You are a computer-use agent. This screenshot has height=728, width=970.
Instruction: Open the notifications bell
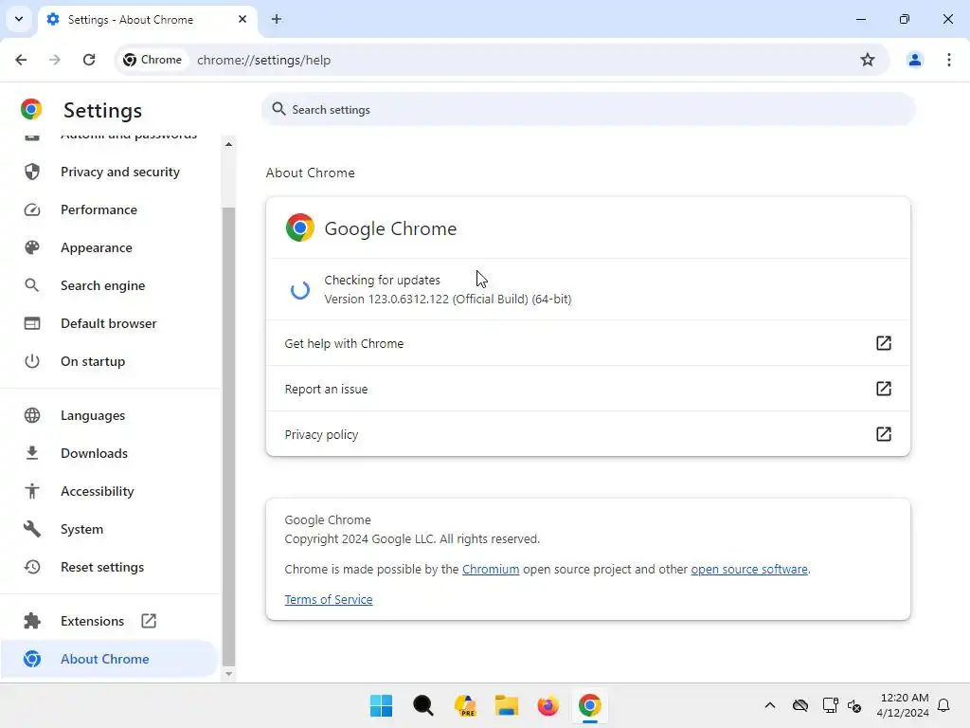coord(943,705)
